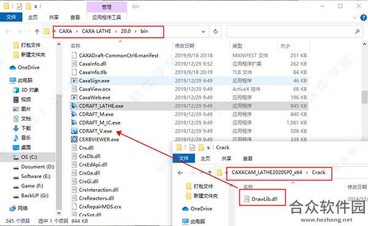Viewport: 368px width, 226px height.
Task: Open the 视频 folder in sidebar
Action: 26,99
